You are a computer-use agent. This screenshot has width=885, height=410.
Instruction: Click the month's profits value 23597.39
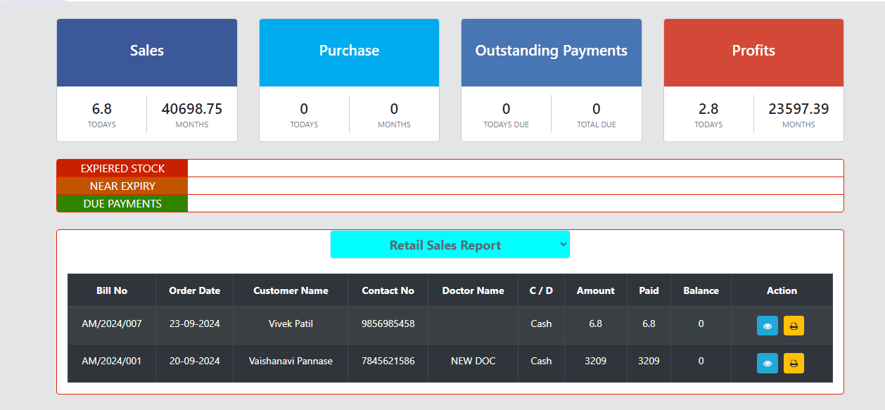click(x=798, y=109)
